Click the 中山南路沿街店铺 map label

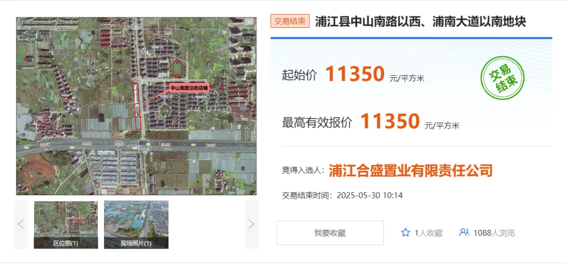click(x=189, y=88)
